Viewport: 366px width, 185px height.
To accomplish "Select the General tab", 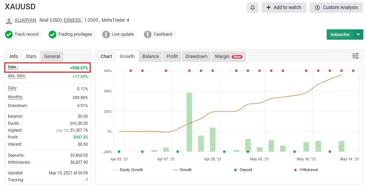I will [x=52, y=56].
